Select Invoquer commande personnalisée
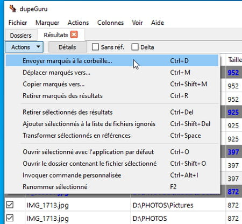 112,175
